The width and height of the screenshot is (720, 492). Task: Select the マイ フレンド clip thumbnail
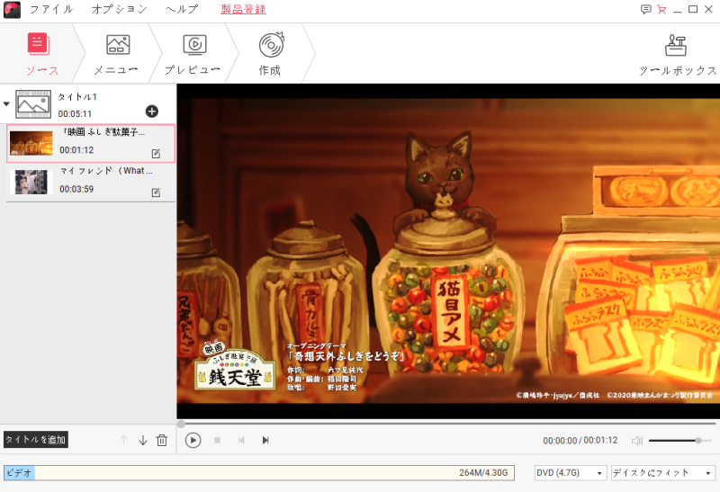point(31,183)
